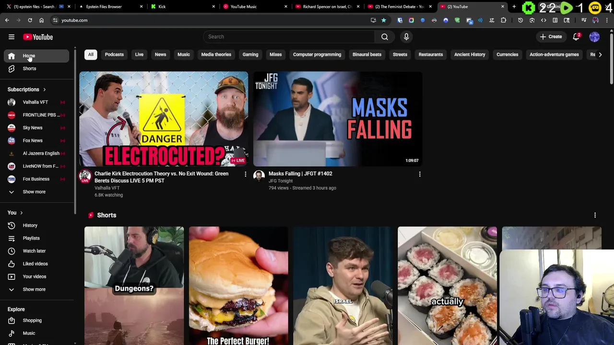
Task: Toggle the bookmark star for this page
Action: tap(384, 20)
